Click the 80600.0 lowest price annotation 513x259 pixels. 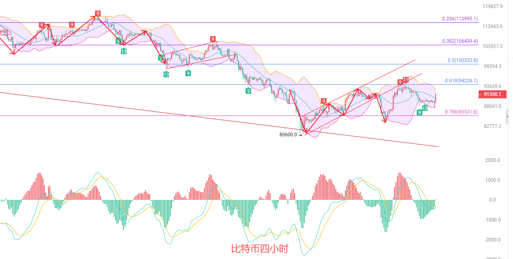[288, 135]
